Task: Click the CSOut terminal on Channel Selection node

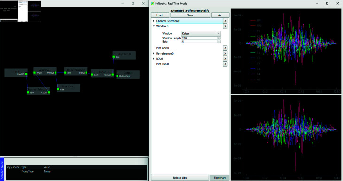Action: [x=49, y=92]
